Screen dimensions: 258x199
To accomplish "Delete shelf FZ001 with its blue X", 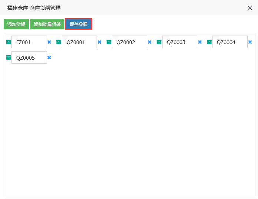I will click(x=49, y=42).
